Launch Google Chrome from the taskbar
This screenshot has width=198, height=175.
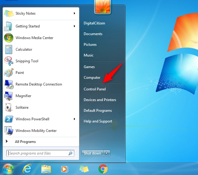click(103, 169)
